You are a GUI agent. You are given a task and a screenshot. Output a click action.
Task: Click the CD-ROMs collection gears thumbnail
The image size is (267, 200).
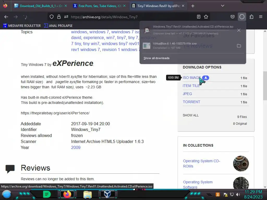241,164
